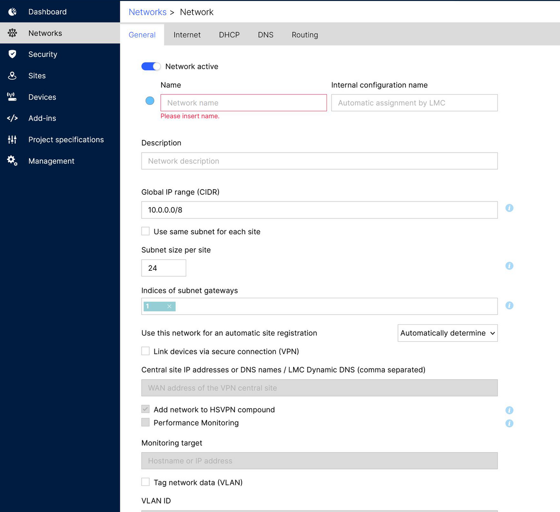Focus the Monitoring target hostname field
Image resolution: width=560 pixels, height=512 pixels.
click(x=319, y=461)
